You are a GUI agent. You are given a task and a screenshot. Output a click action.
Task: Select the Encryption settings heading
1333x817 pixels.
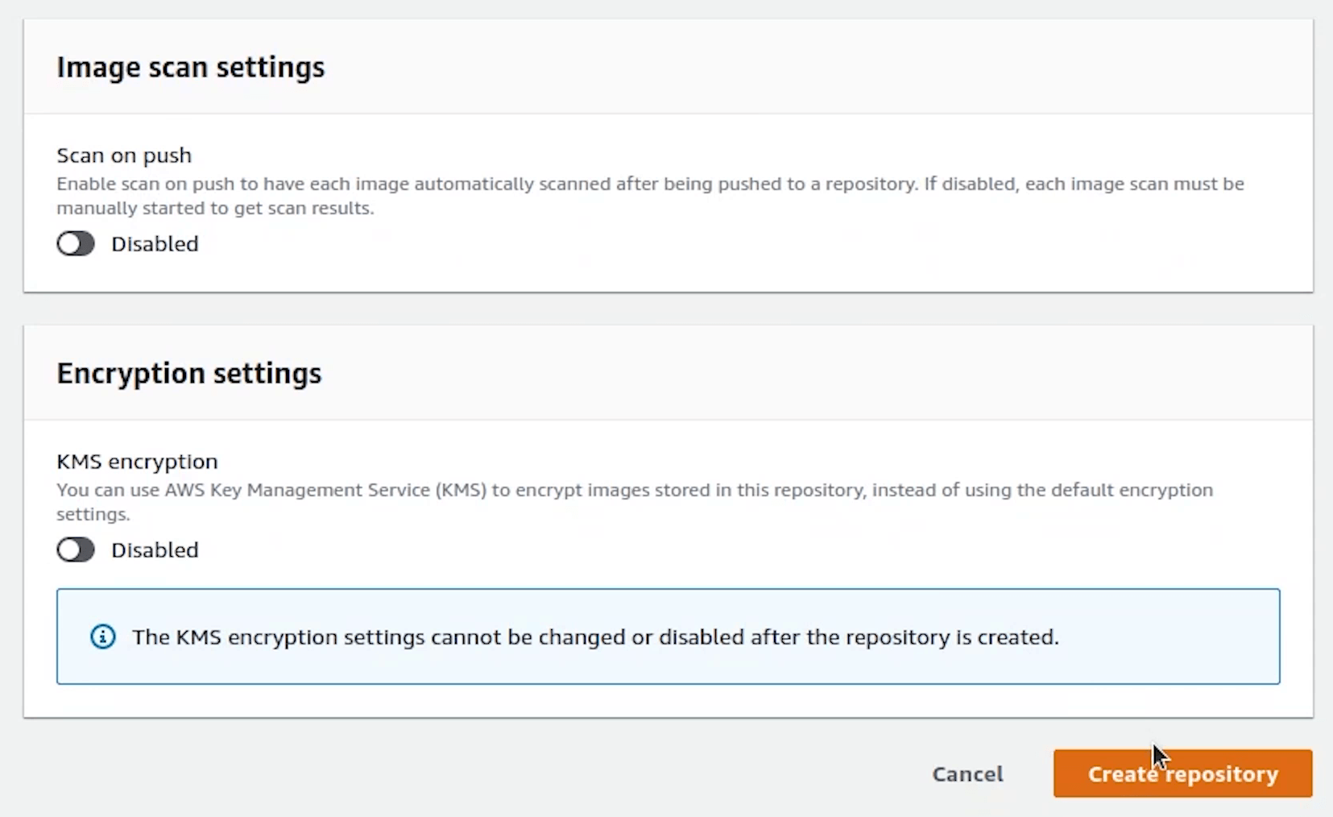tap(188, 373)
